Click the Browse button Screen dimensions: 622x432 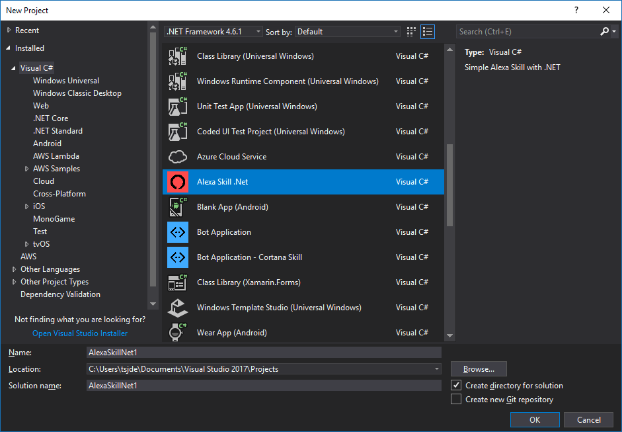pyautogui.click(x=479, y=369)
